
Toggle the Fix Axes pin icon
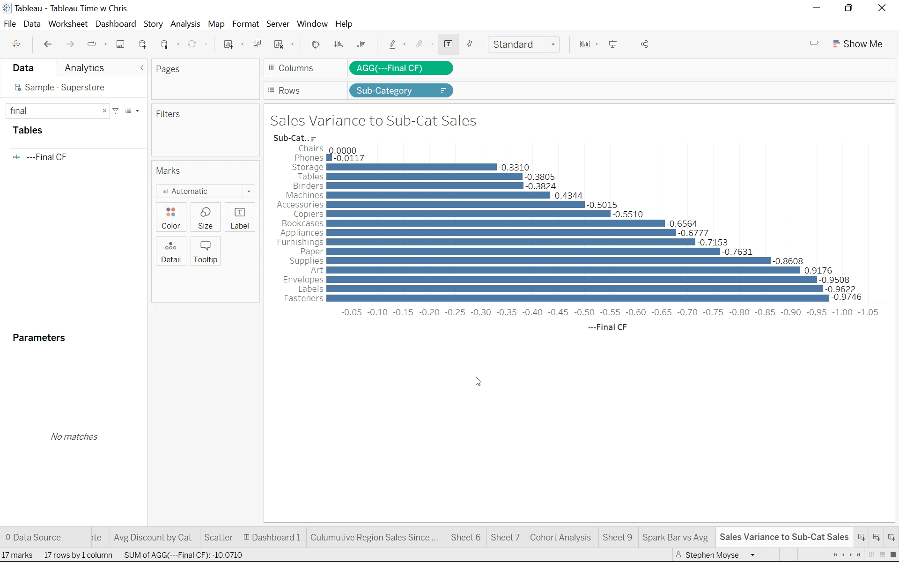470,44
